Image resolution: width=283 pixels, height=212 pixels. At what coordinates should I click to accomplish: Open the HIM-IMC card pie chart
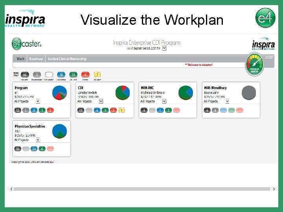click(186, 93)
